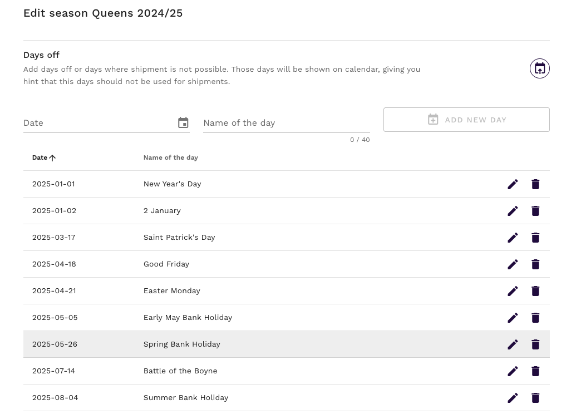Image resolution: width=566 pixels, height=419 pixels.
Task: Edit the Battle of the Boyne entry
Action: tap(513, 371)
